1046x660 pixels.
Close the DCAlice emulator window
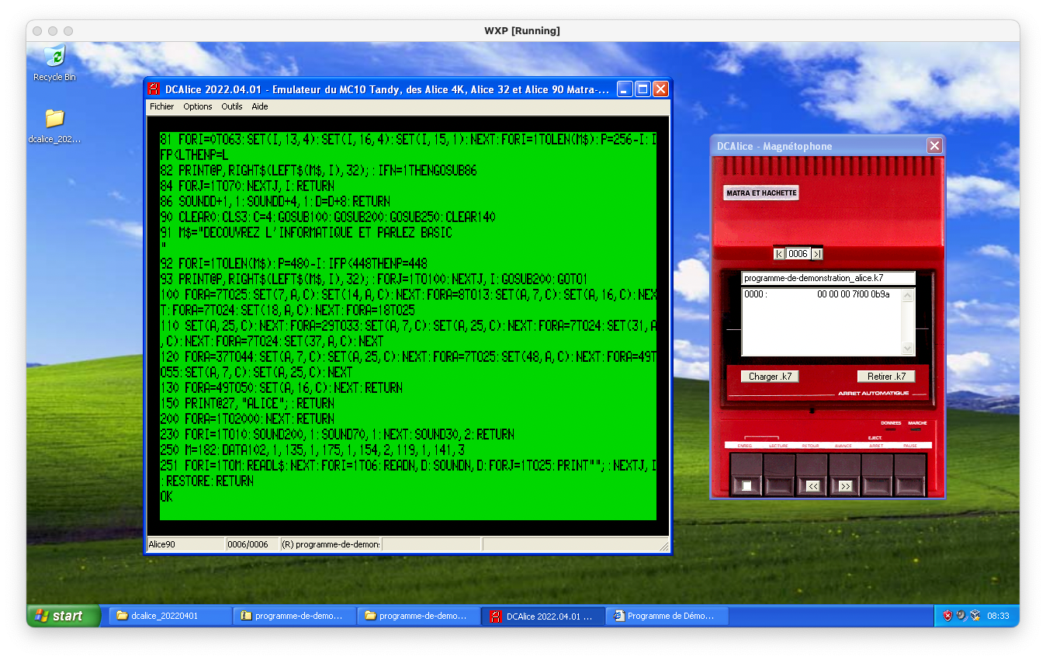click(660, 89)
